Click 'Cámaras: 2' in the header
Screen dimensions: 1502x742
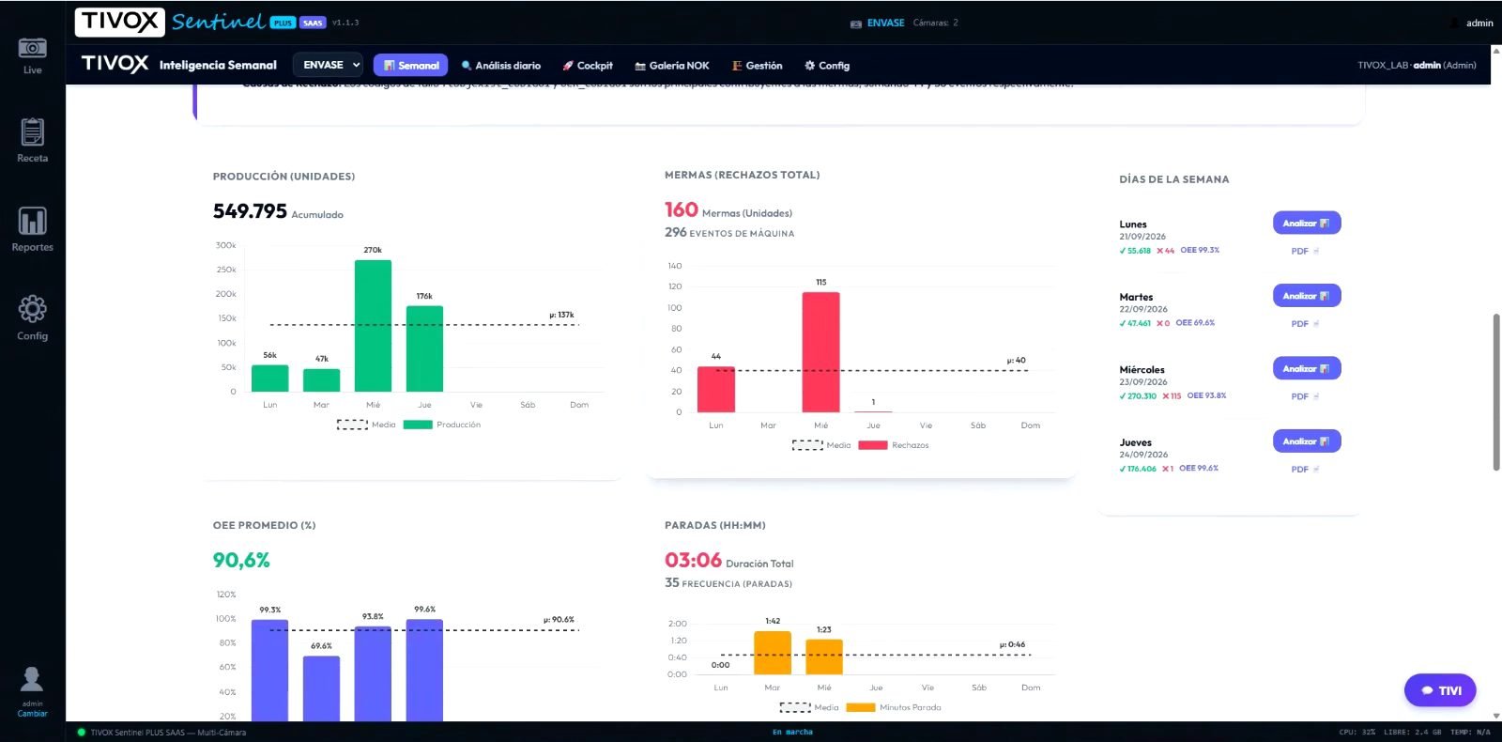point(936,23)
